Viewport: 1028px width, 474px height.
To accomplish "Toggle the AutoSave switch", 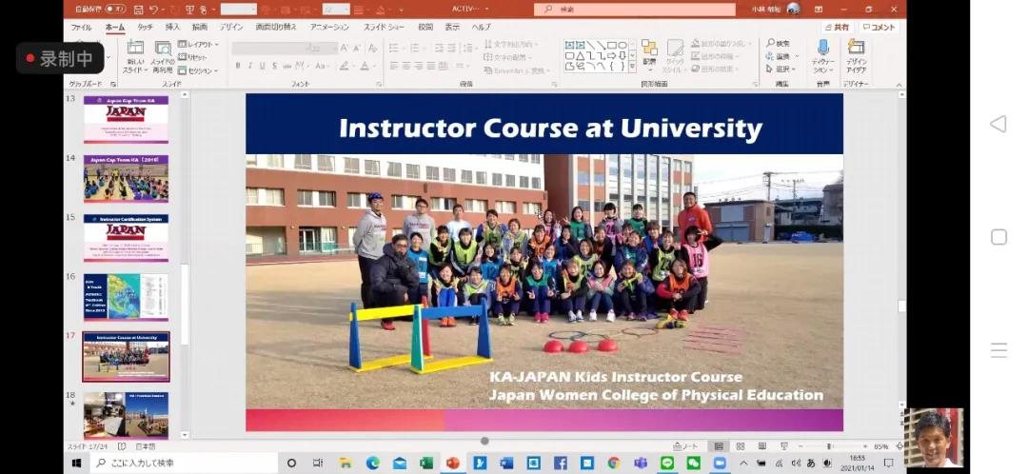I will coord(115,10).
